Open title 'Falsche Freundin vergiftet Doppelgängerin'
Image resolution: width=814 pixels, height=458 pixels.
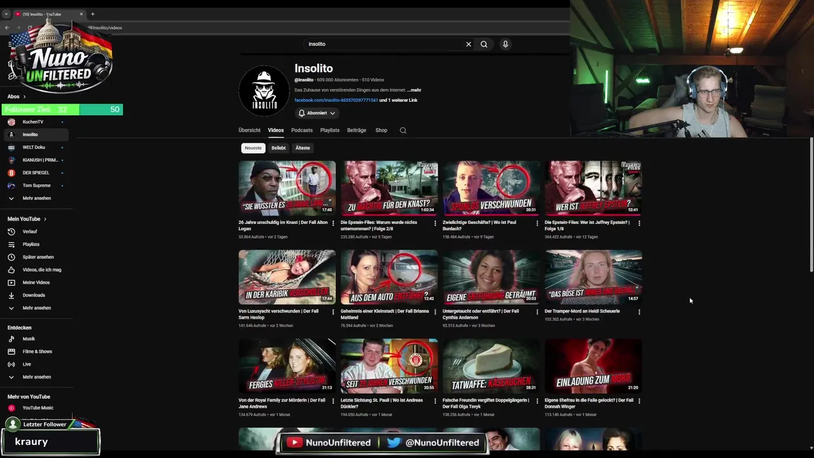tap(486, 403)
